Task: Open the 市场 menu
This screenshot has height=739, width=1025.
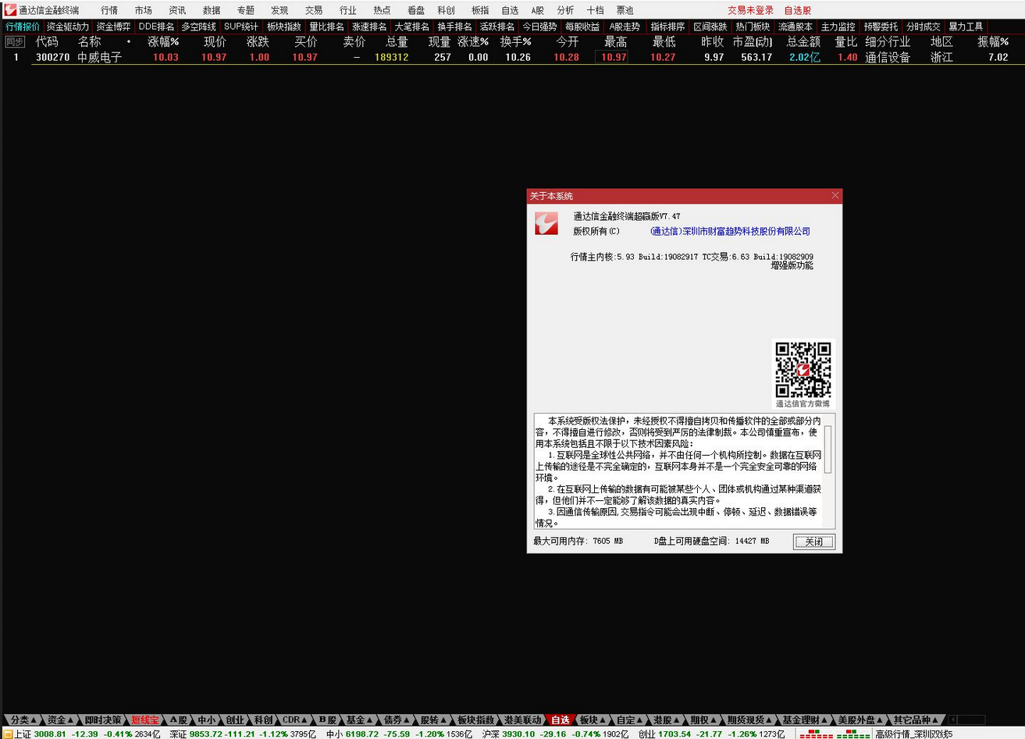Action: point(144,10)
